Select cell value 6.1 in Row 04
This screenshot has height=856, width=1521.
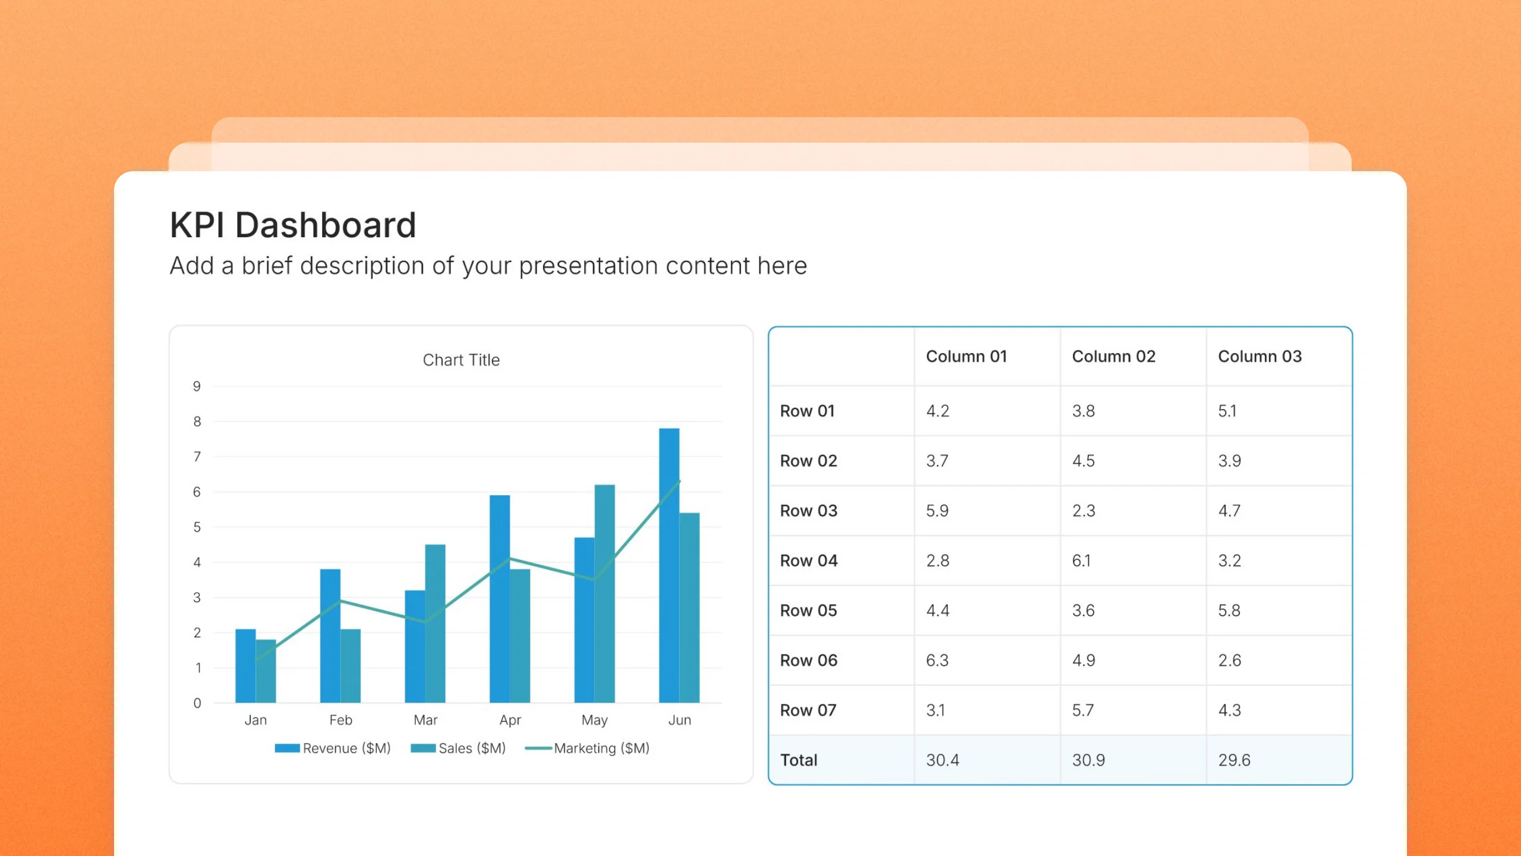click(x=1081, y=561)
